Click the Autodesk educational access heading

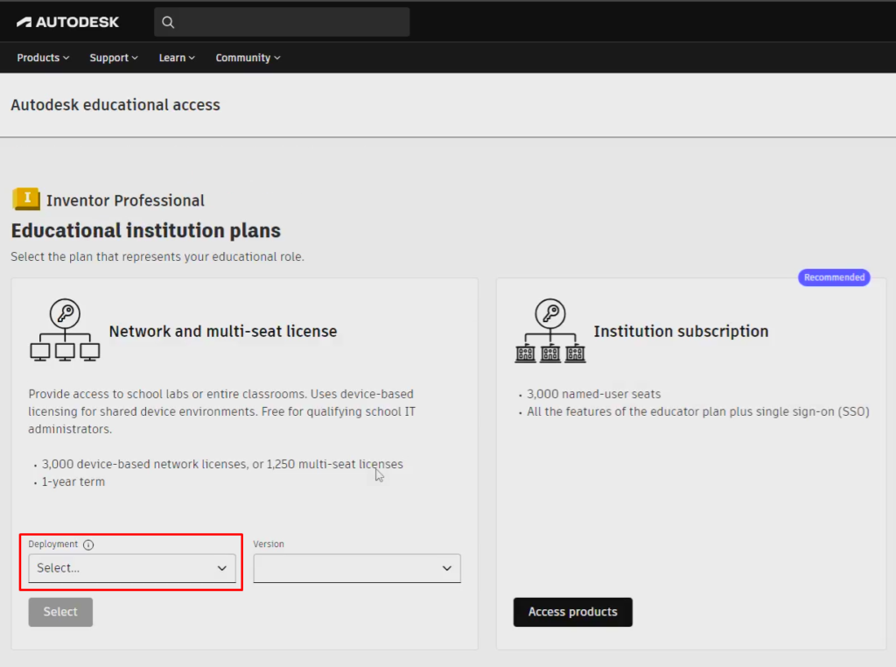click(x=115, y=105)
